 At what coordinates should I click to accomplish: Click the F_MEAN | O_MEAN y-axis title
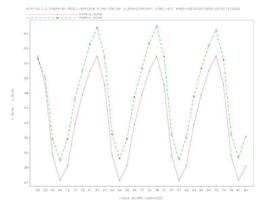click(x=13, y=104)
